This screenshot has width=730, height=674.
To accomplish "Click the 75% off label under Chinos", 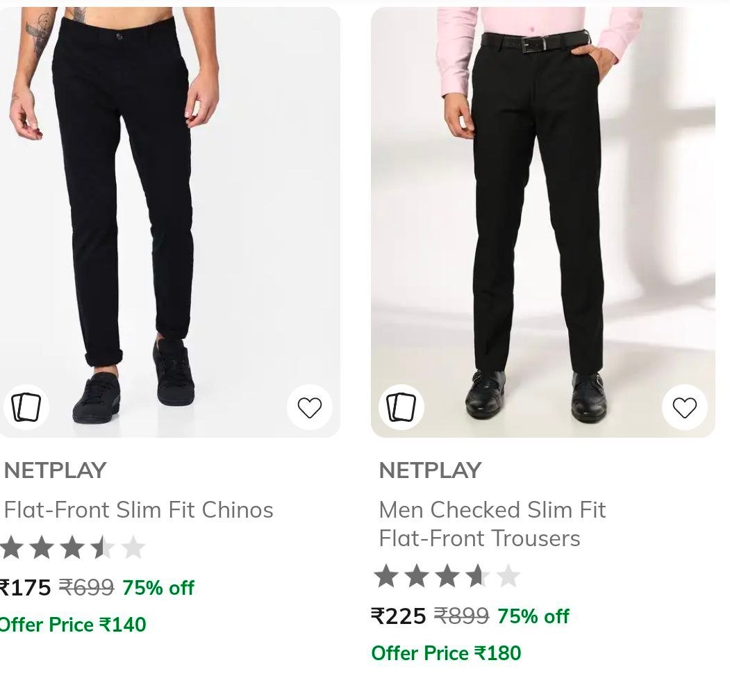I will 158,588.
